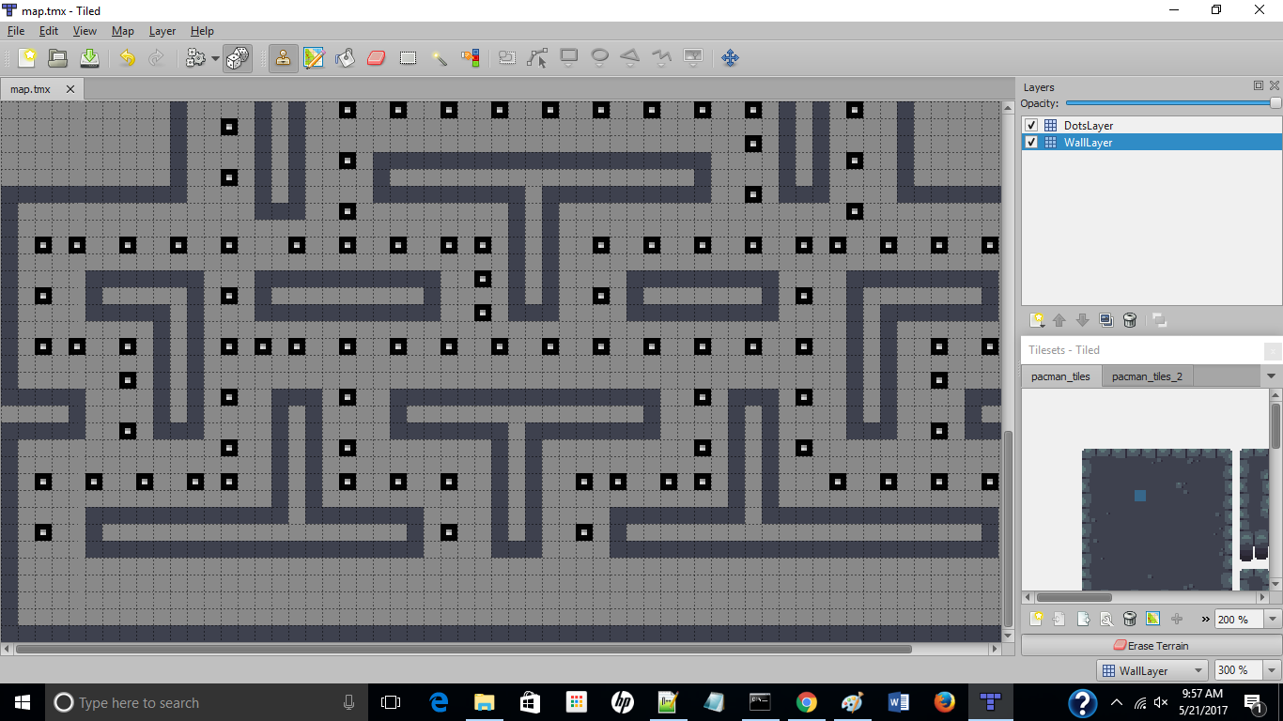Screen dimensions: 1283x721
Task: Select the Rectangular Select tool
Action: click(408, 58)
